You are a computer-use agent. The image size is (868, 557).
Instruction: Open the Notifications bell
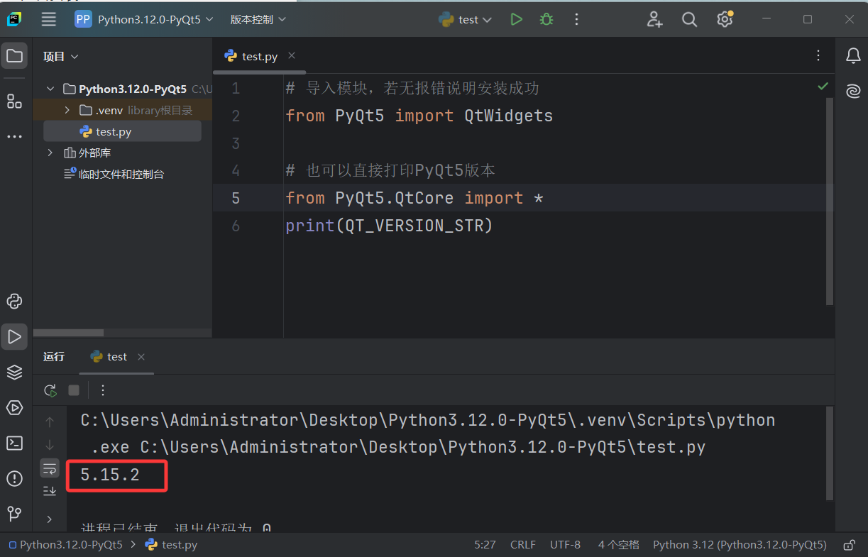[853, 56]
